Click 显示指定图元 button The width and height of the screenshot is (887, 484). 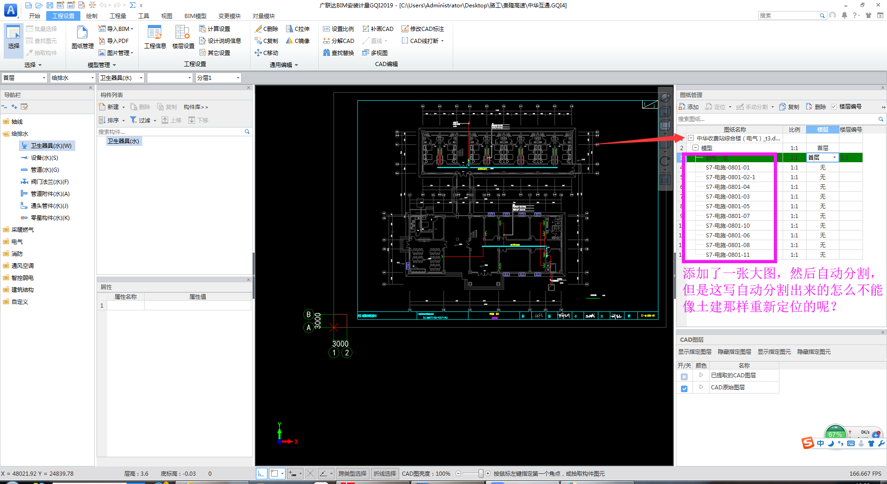click(774, 352)
